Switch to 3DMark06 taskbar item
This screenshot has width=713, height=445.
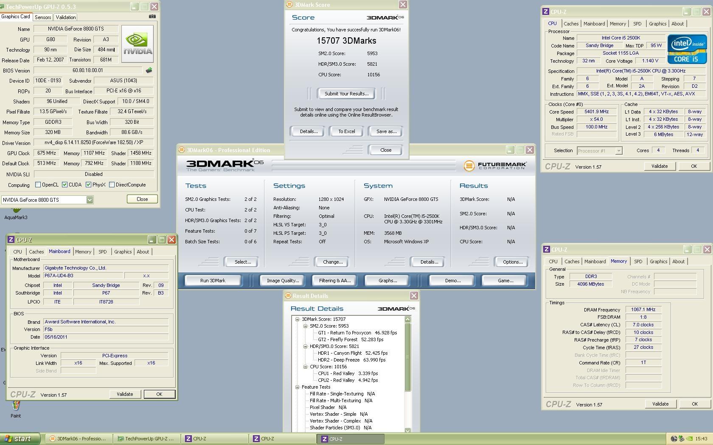pos(78,439)
